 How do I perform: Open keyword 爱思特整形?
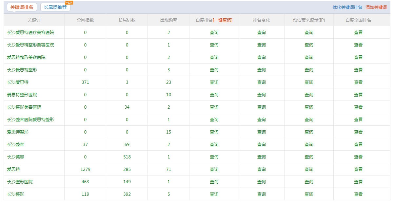coord(18,132)
